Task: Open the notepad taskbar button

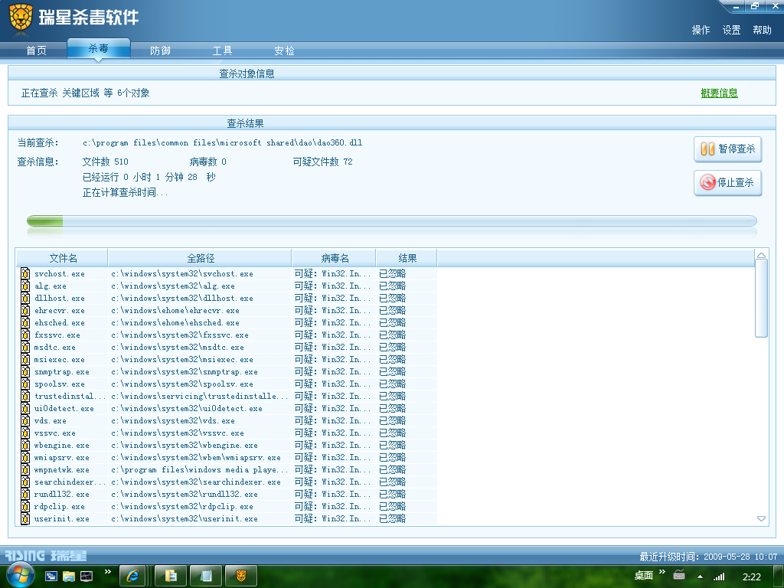Action: [x=205, y=576]
